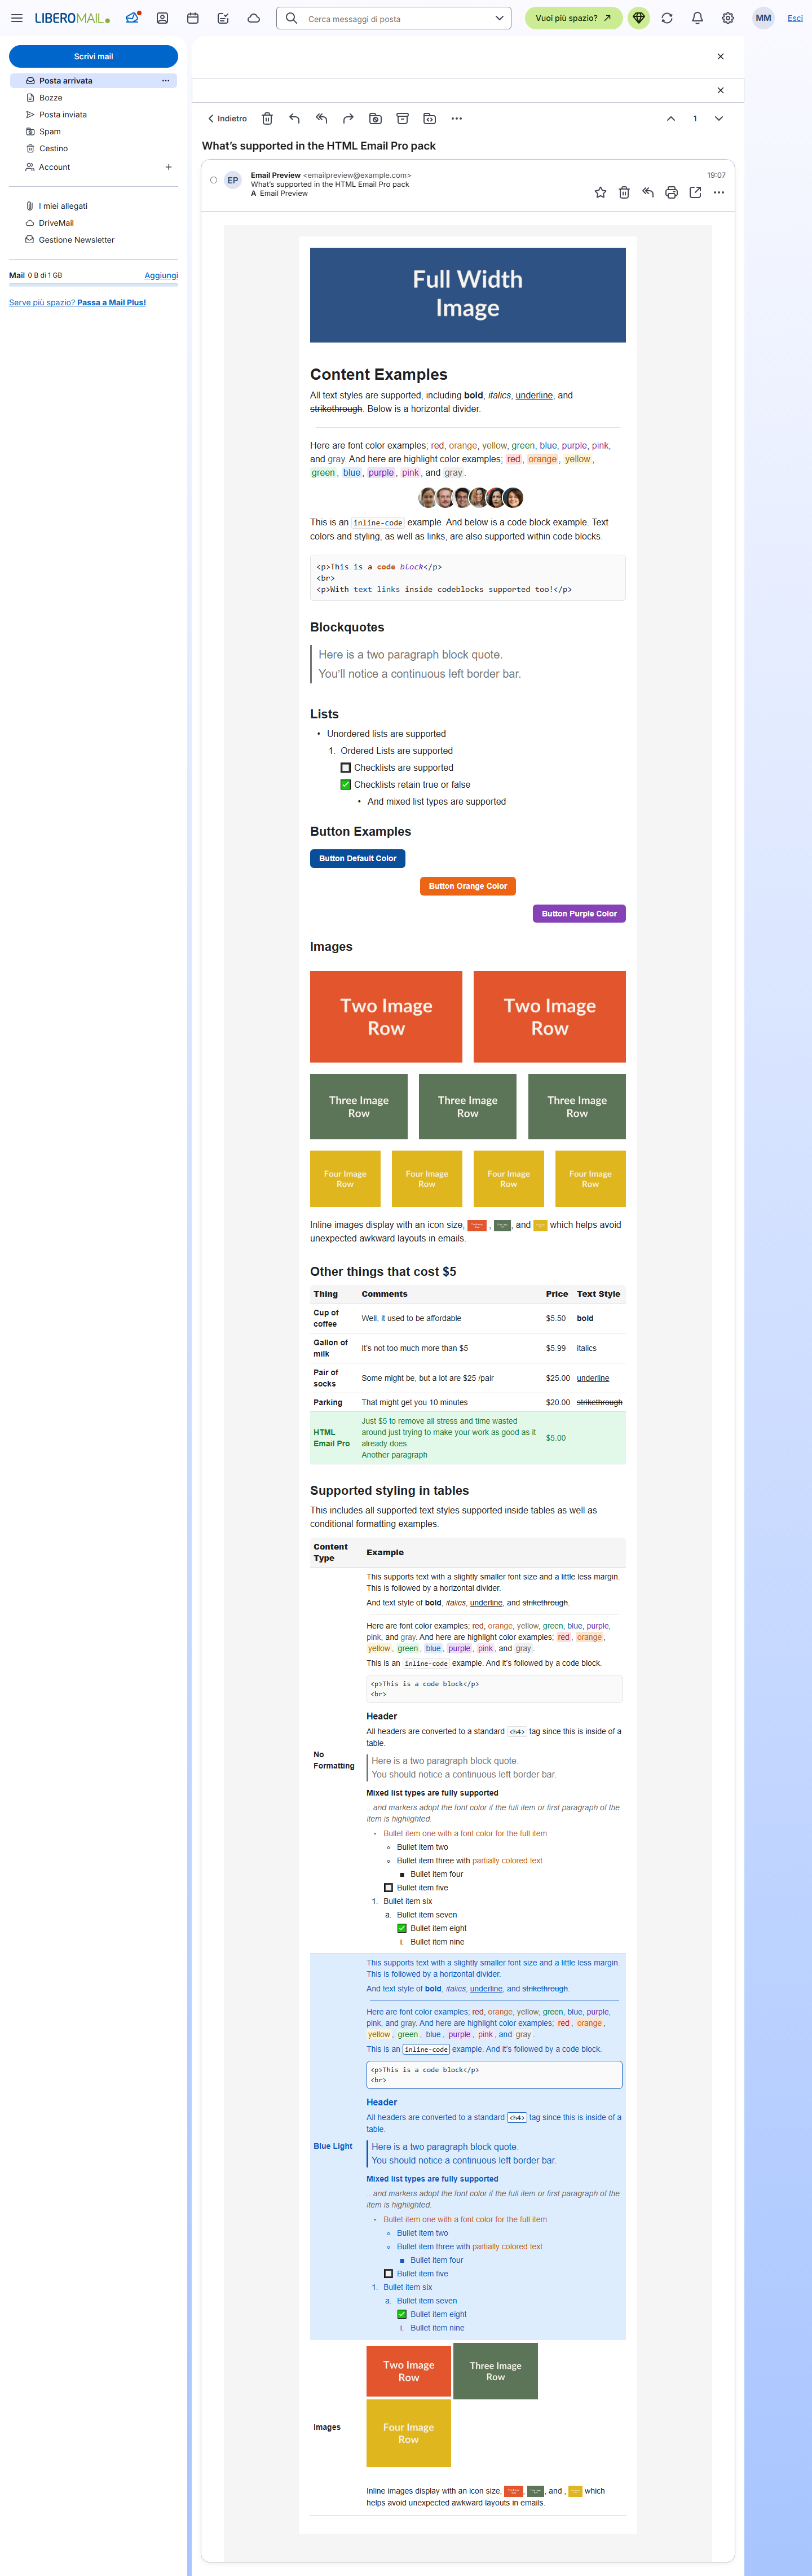Click the Full Width Image banner
Image resolution: width=812 pixels, height=2576 pixels.
tap(467, 295)
